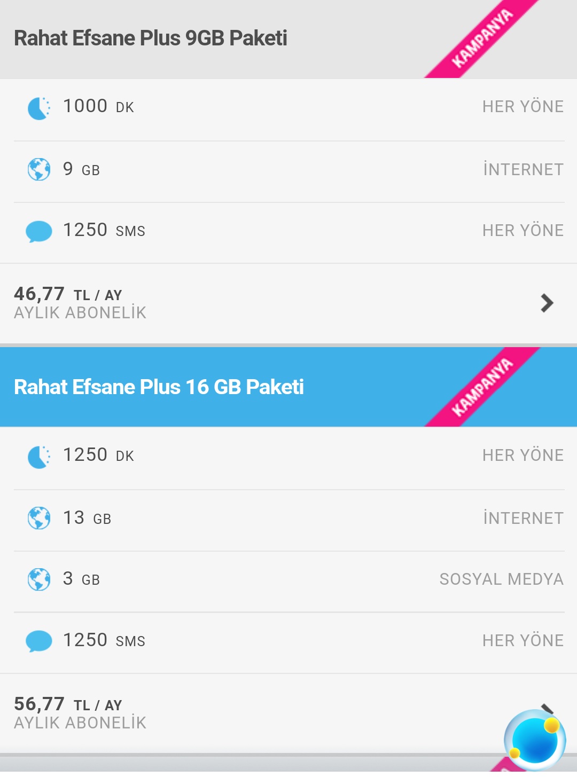This screenshot has height=777, width=577.
Task: Tap the clock icon beside 1250 DK
Action: [39, 457]
